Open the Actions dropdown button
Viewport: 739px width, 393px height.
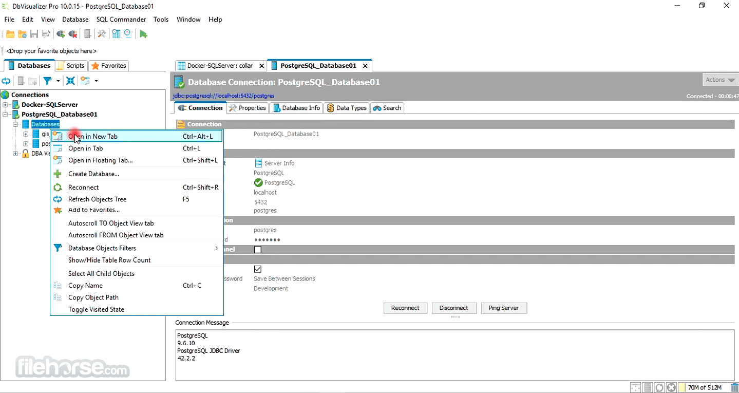[720, 80]
